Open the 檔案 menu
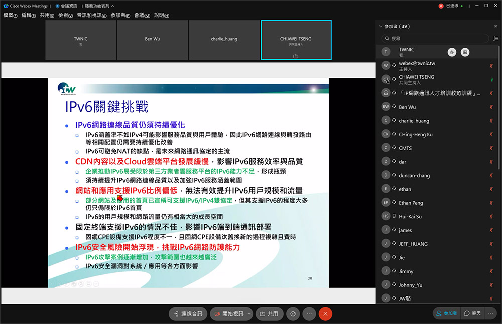502x324 pixels. pos(10,15)
